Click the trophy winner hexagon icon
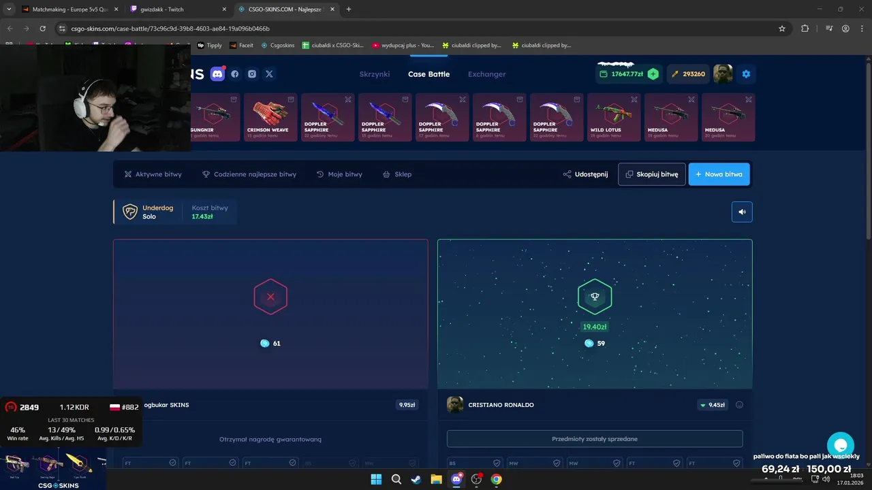Image resolution: width=872 pixels, height=490 pixels. 595,297
